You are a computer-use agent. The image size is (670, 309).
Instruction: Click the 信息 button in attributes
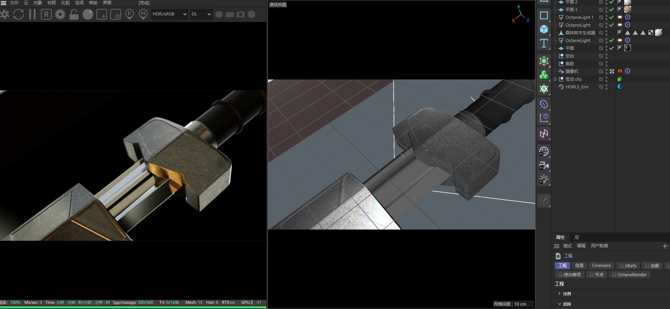click(579, 265)
